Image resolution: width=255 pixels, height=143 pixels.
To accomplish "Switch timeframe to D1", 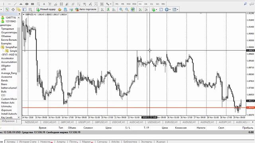I will tap(151, 4).
